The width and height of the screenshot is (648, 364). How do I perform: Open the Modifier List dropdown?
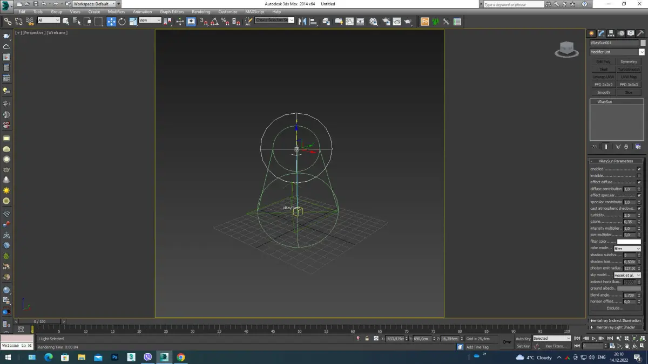(617, 52)
